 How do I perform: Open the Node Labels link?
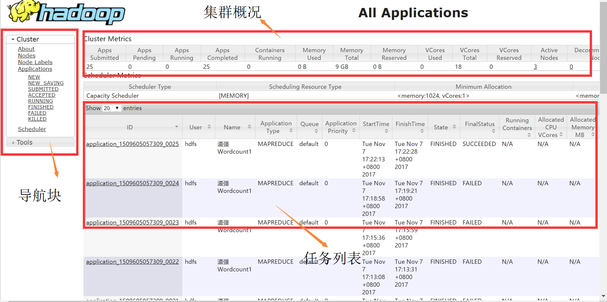pyautogui.click(x=35, y=62)
